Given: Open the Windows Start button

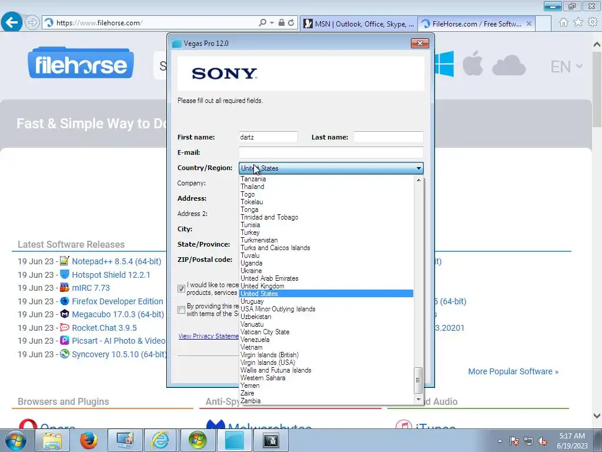Looking at the screenshot, I should (16, 440).
